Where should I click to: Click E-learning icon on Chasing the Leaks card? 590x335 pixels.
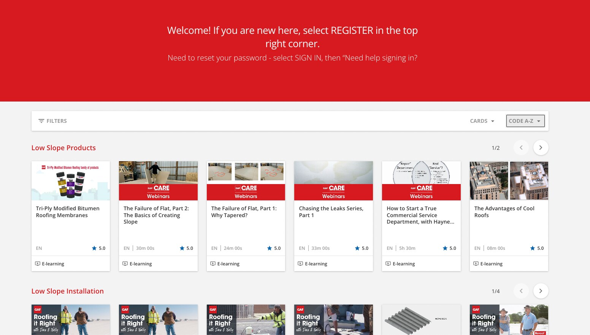pyautogui.click(x=300, y=264)
